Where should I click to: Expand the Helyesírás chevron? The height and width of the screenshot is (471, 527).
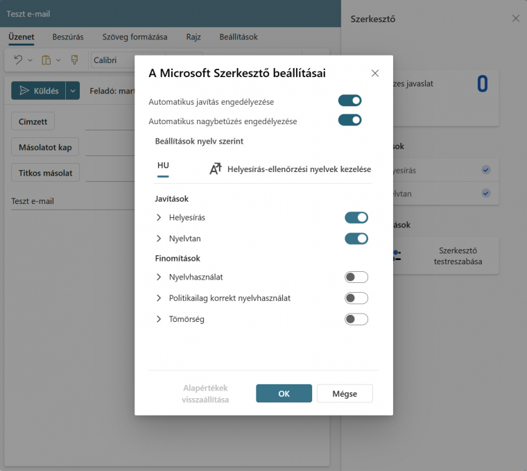point(159,218)
